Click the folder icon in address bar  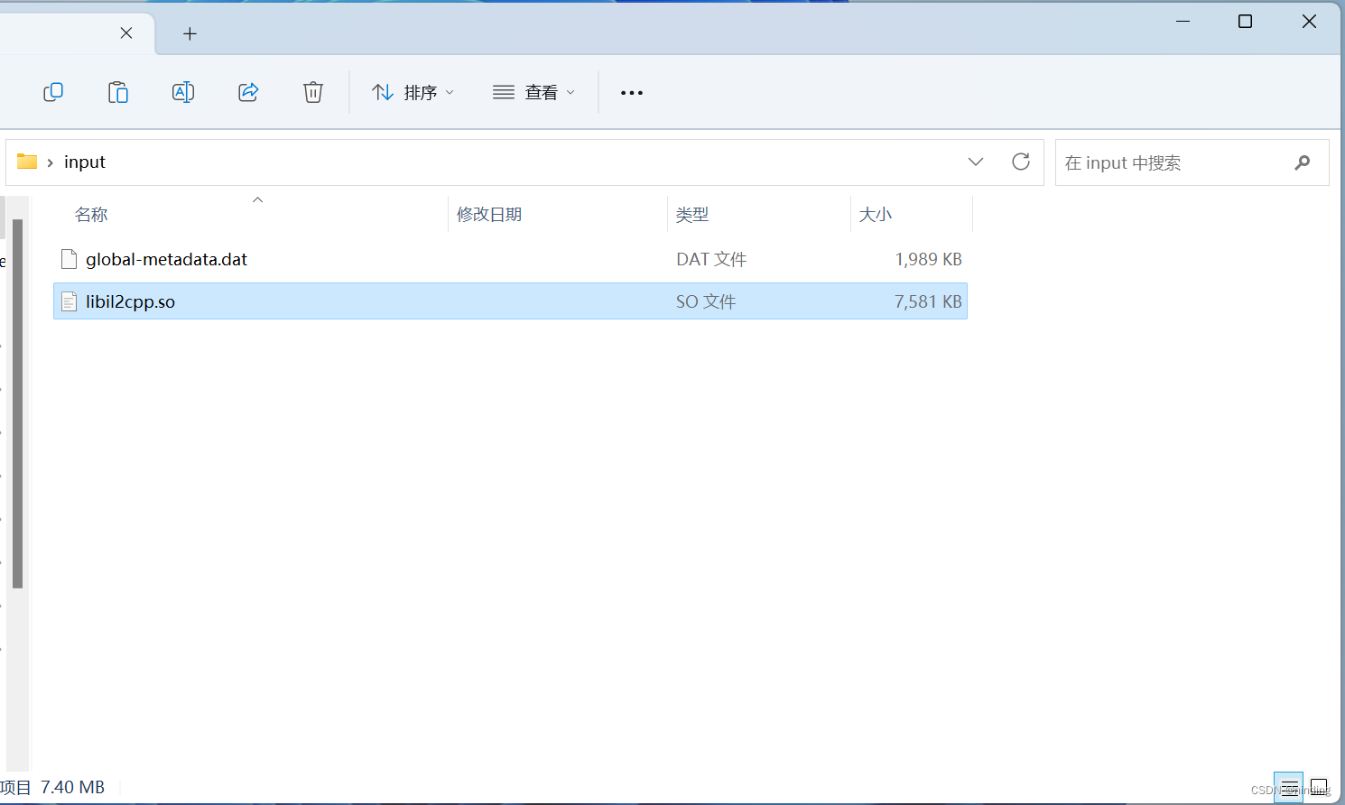click(27, 162)
